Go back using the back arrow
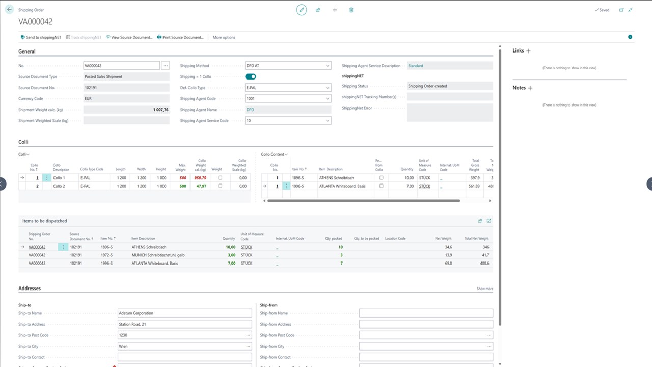Viewport: 652px width, 367px height. coord(9,10)
